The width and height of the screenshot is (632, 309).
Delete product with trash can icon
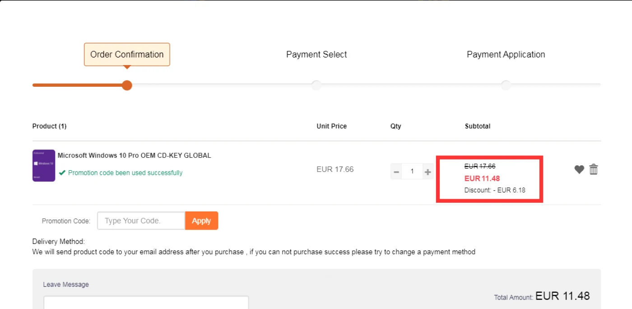(x=594, y=169)
